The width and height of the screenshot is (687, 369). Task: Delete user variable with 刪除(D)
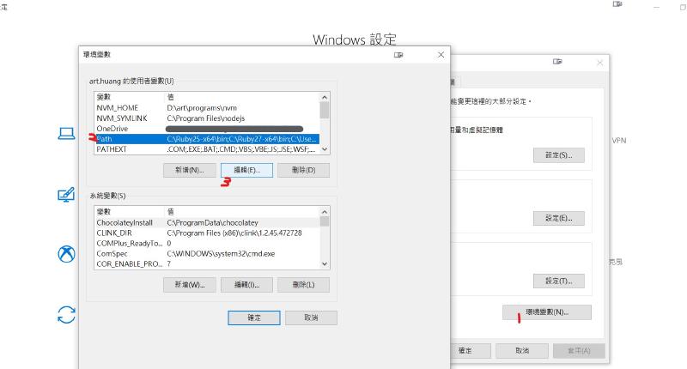[x=304, y=170]
